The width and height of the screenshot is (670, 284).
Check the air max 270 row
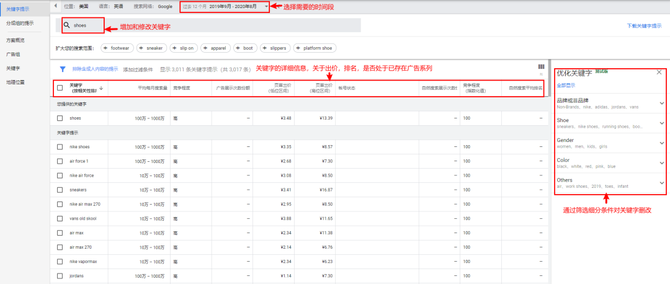click(60, 247)
